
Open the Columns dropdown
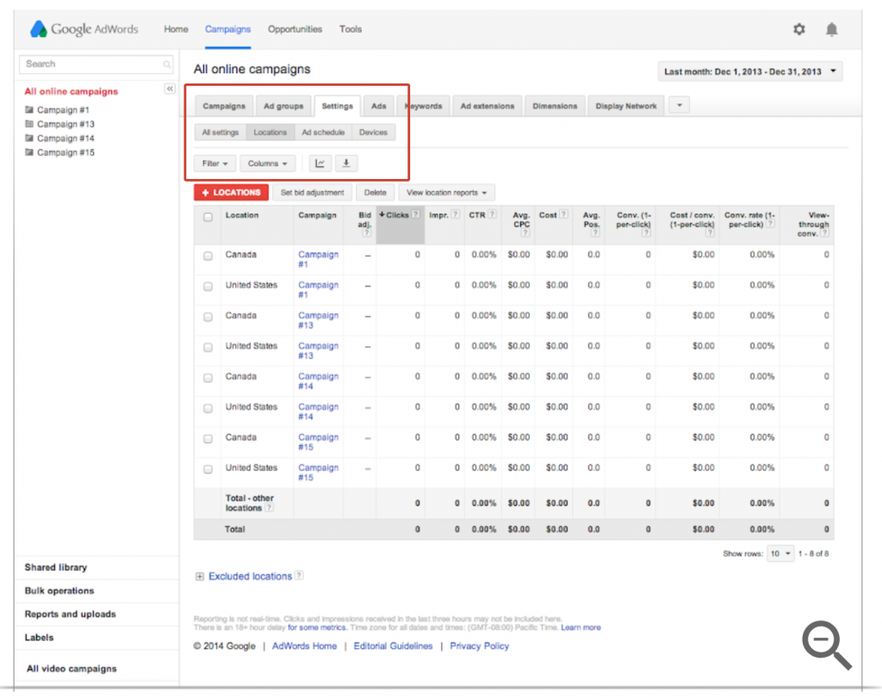[x=268, y=164]
